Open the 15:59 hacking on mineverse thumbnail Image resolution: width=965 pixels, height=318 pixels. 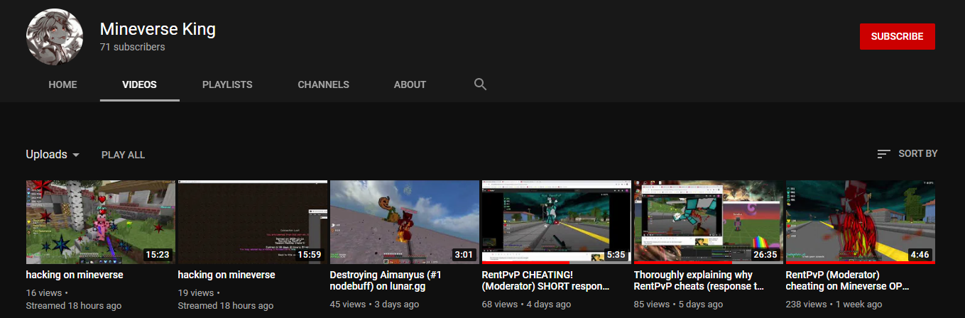tap(253, 222)
